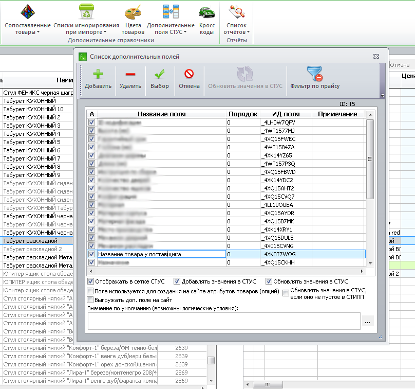Select row Табурет КУХОННЫЙ 5 in background
The width and height of the screenshot is (415, 389).
tap(38, 142)
